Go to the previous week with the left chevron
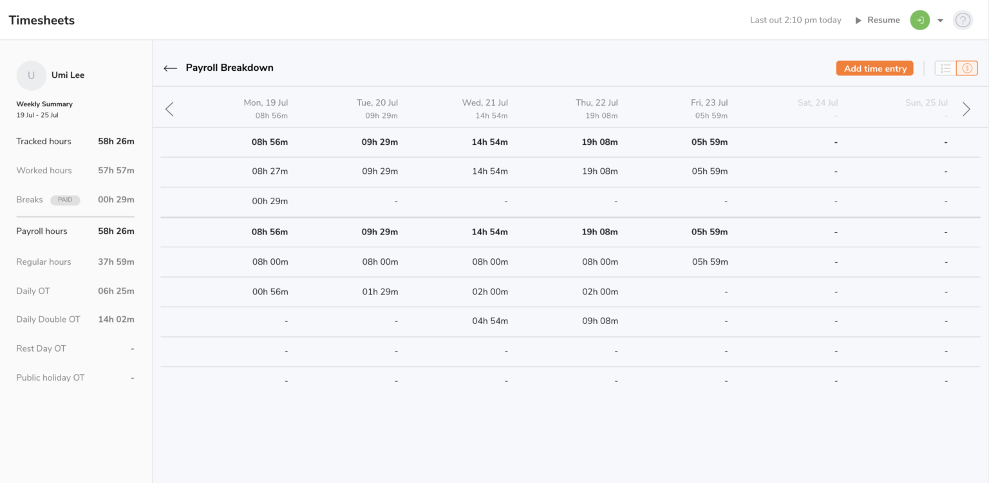 (x=169, y=109)
